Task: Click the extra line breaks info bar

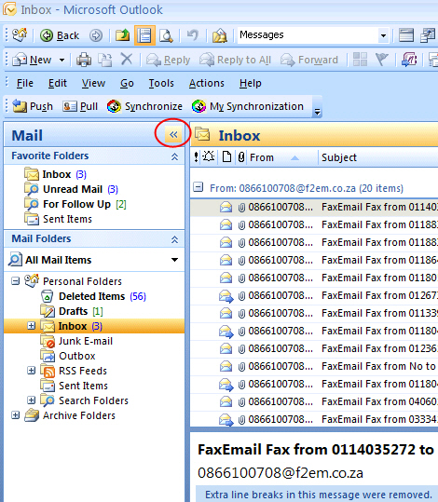Action: coord(317,495)
